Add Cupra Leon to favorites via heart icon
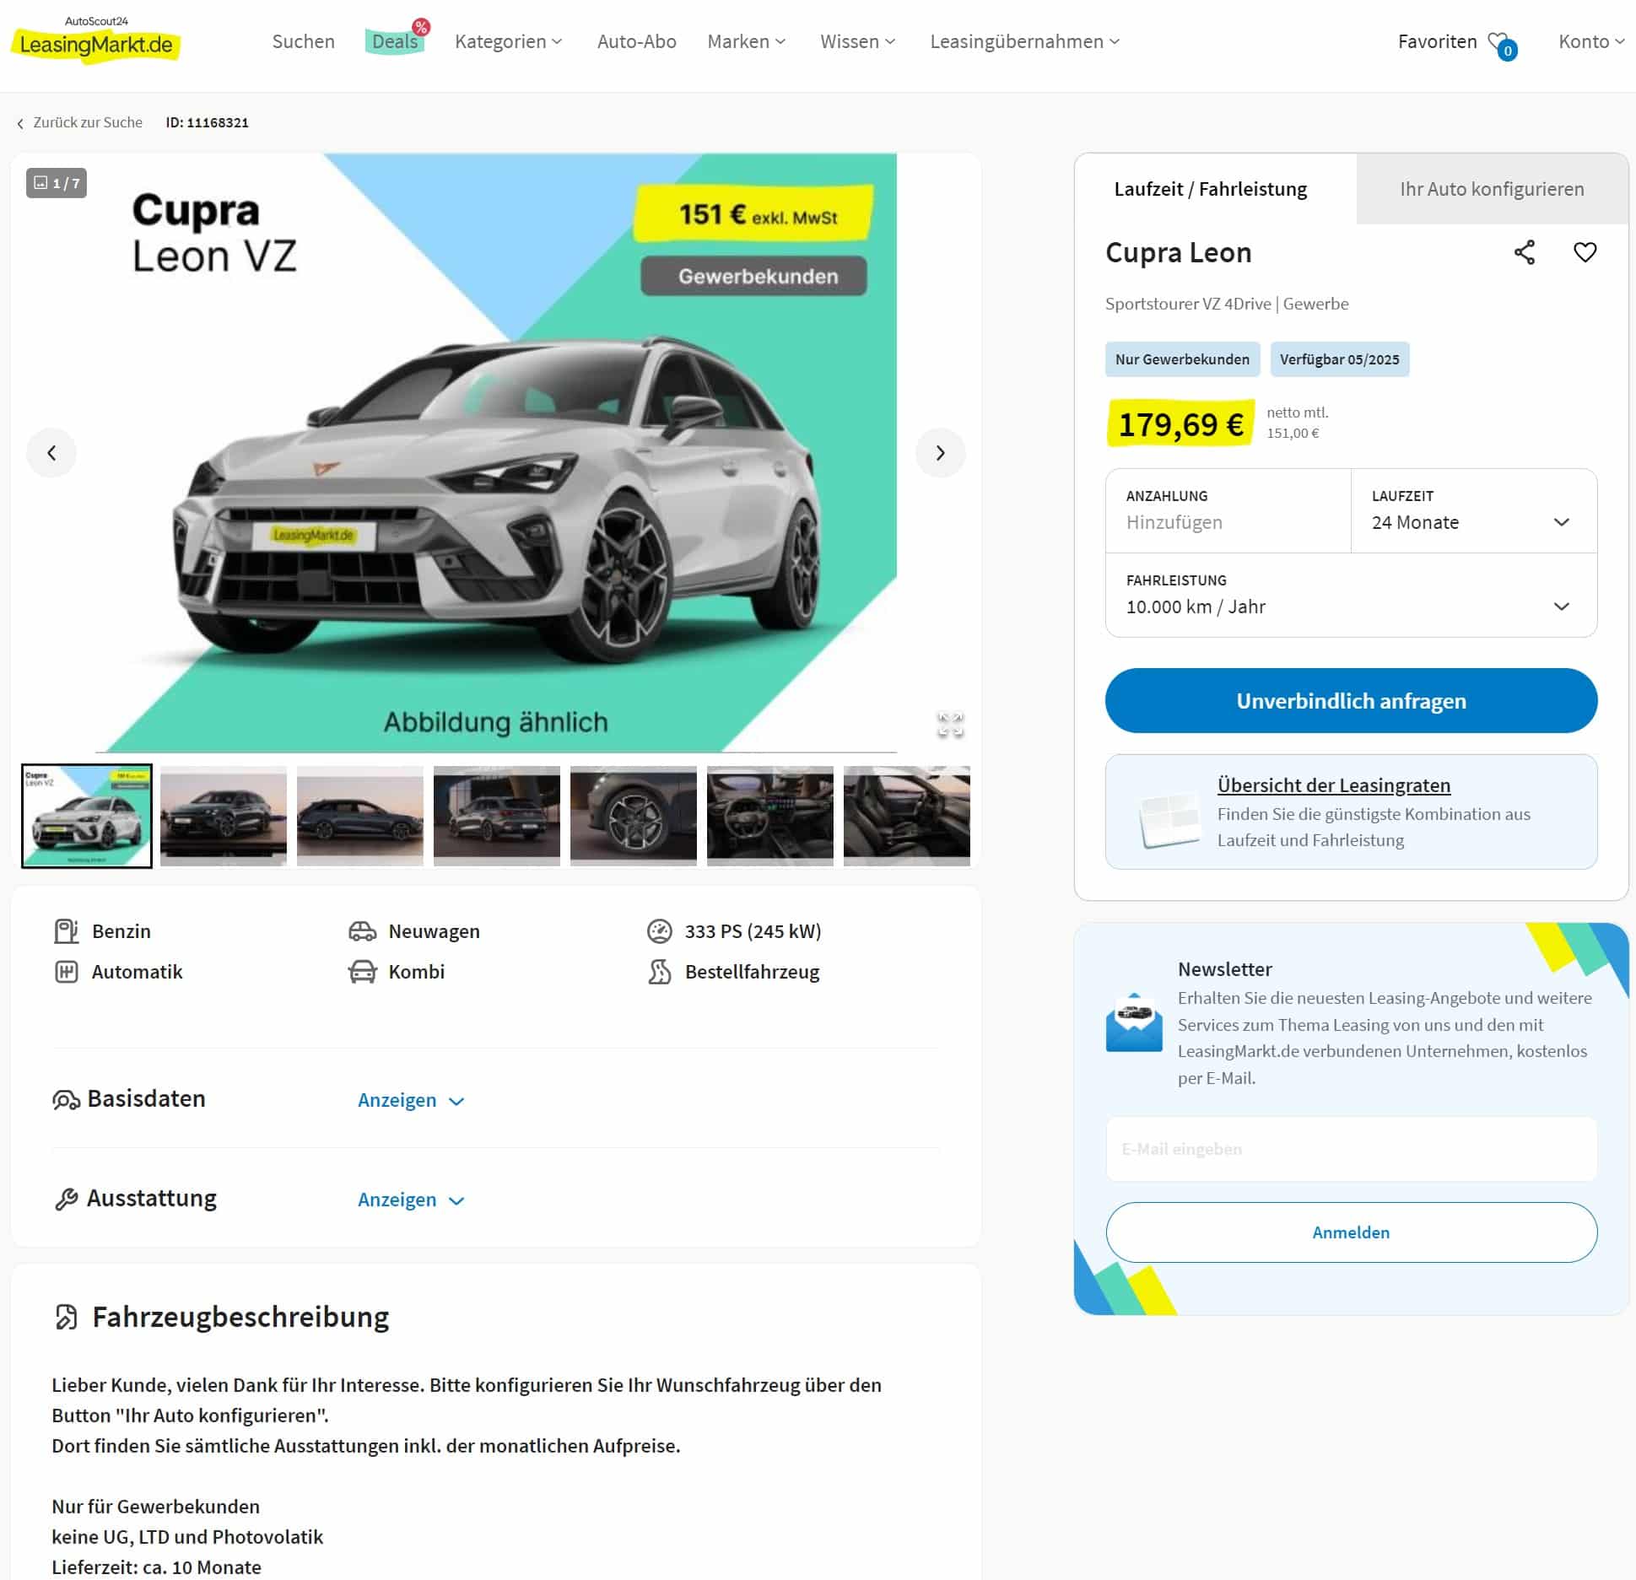 (1585, 252)
